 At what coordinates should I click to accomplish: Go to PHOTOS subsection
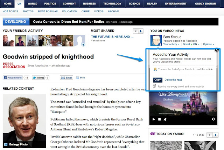coord(28,11)
